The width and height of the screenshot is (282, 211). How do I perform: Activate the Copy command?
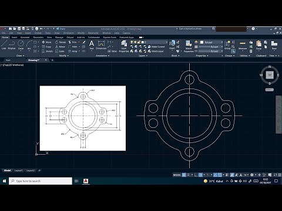tap(46, 47)
